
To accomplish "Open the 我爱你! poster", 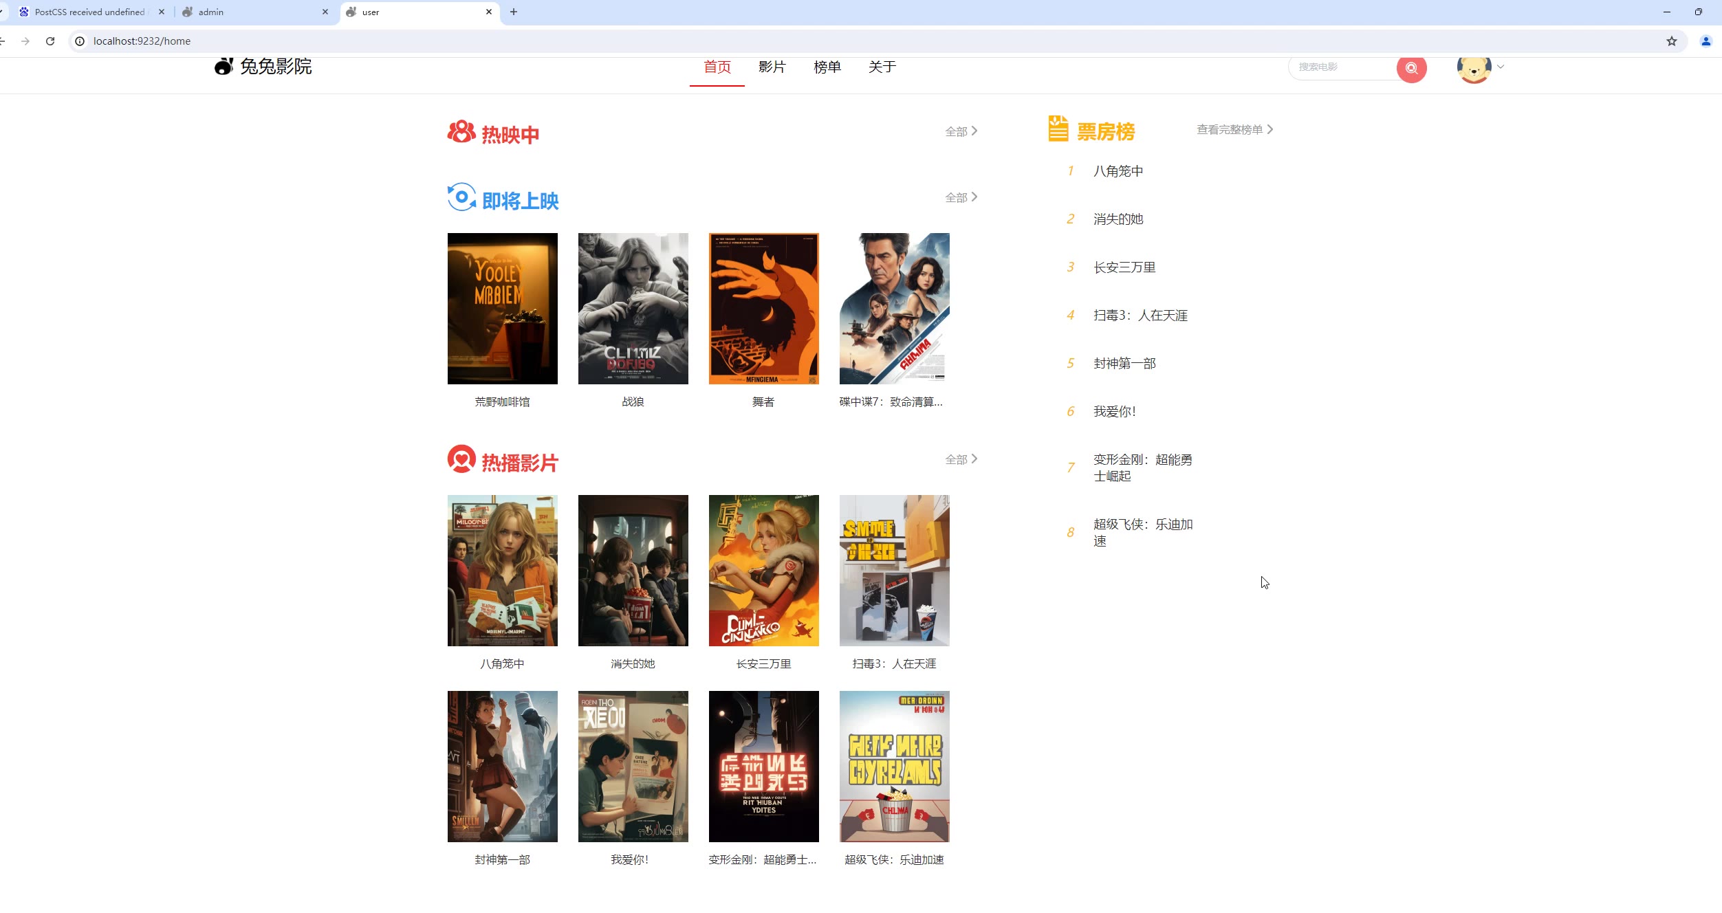I will (x=633, y=767).
